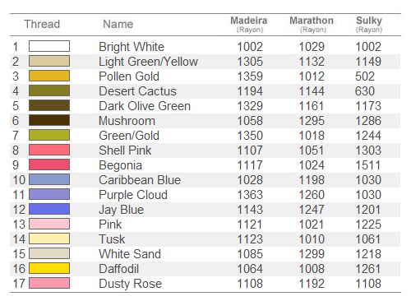Select Sulky code 1061 for Tusk

(x=368, y=239)
